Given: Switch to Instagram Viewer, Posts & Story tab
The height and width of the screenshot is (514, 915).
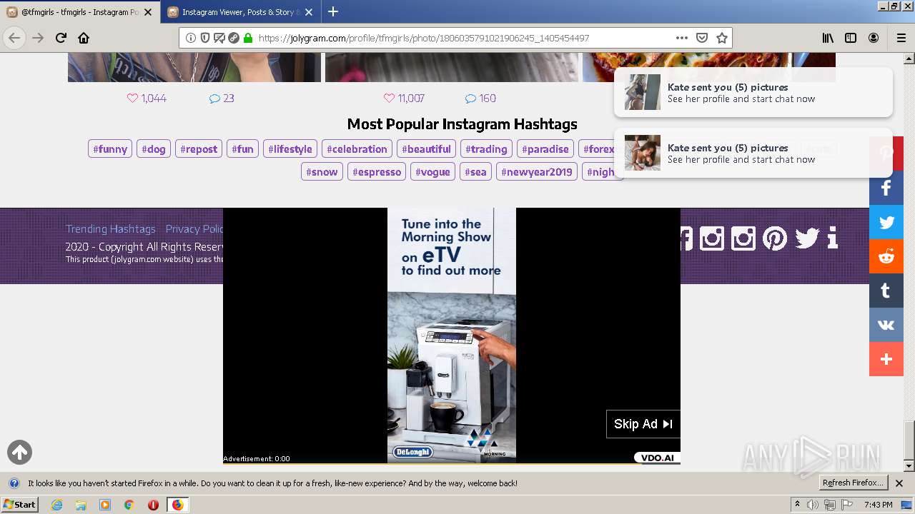Looking at the screenshot, I should [x=240, y=12].
